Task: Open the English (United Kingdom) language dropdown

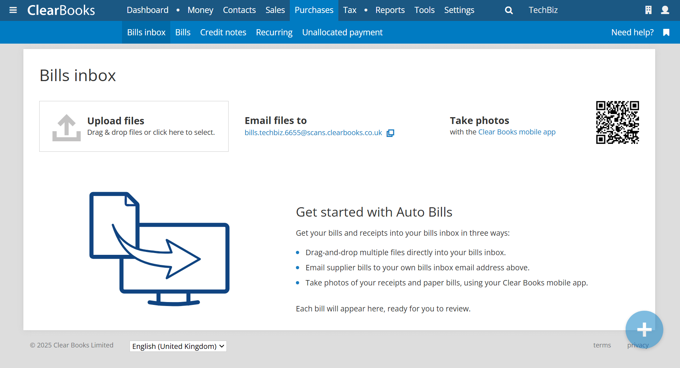Action: pyautogui.click(x=178, y=346)
